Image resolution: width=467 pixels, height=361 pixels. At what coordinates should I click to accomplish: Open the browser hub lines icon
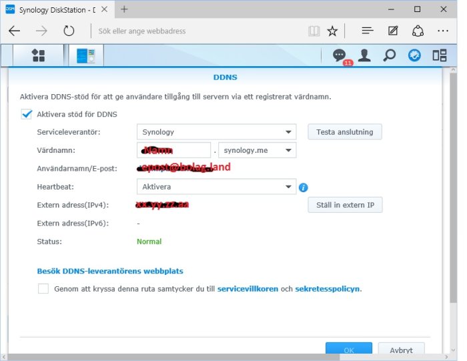tap(368, 31)
